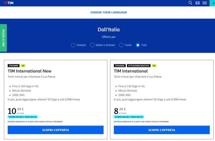Open the PASSA A TIM side tab
The width and height of the screenshot is (215, 141).
click(3, 38)
